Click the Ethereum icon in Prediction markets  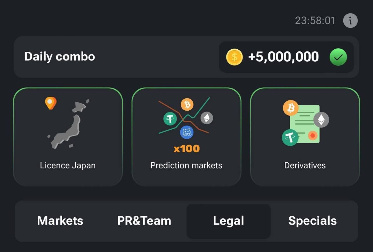pyautogui.click(x=207, y=118)
